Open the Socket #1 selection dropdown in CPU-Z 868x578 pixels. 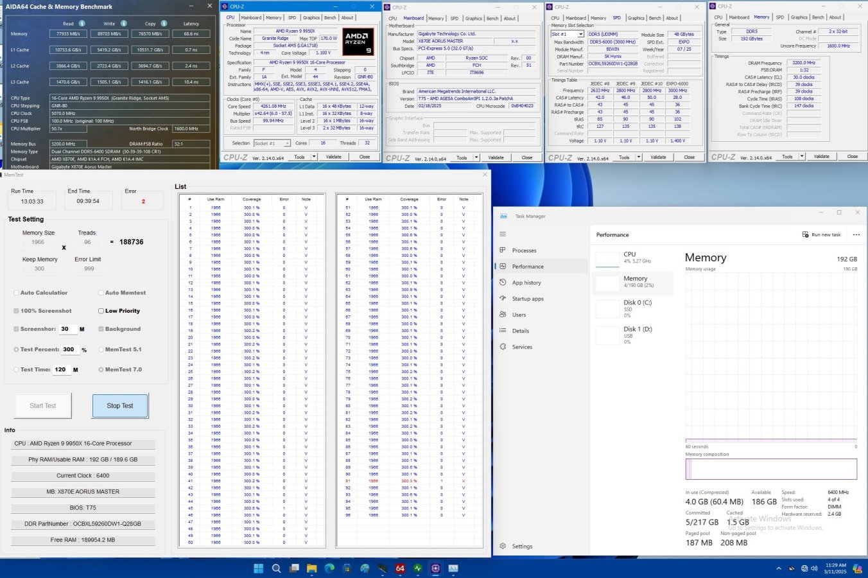(272, 143)
